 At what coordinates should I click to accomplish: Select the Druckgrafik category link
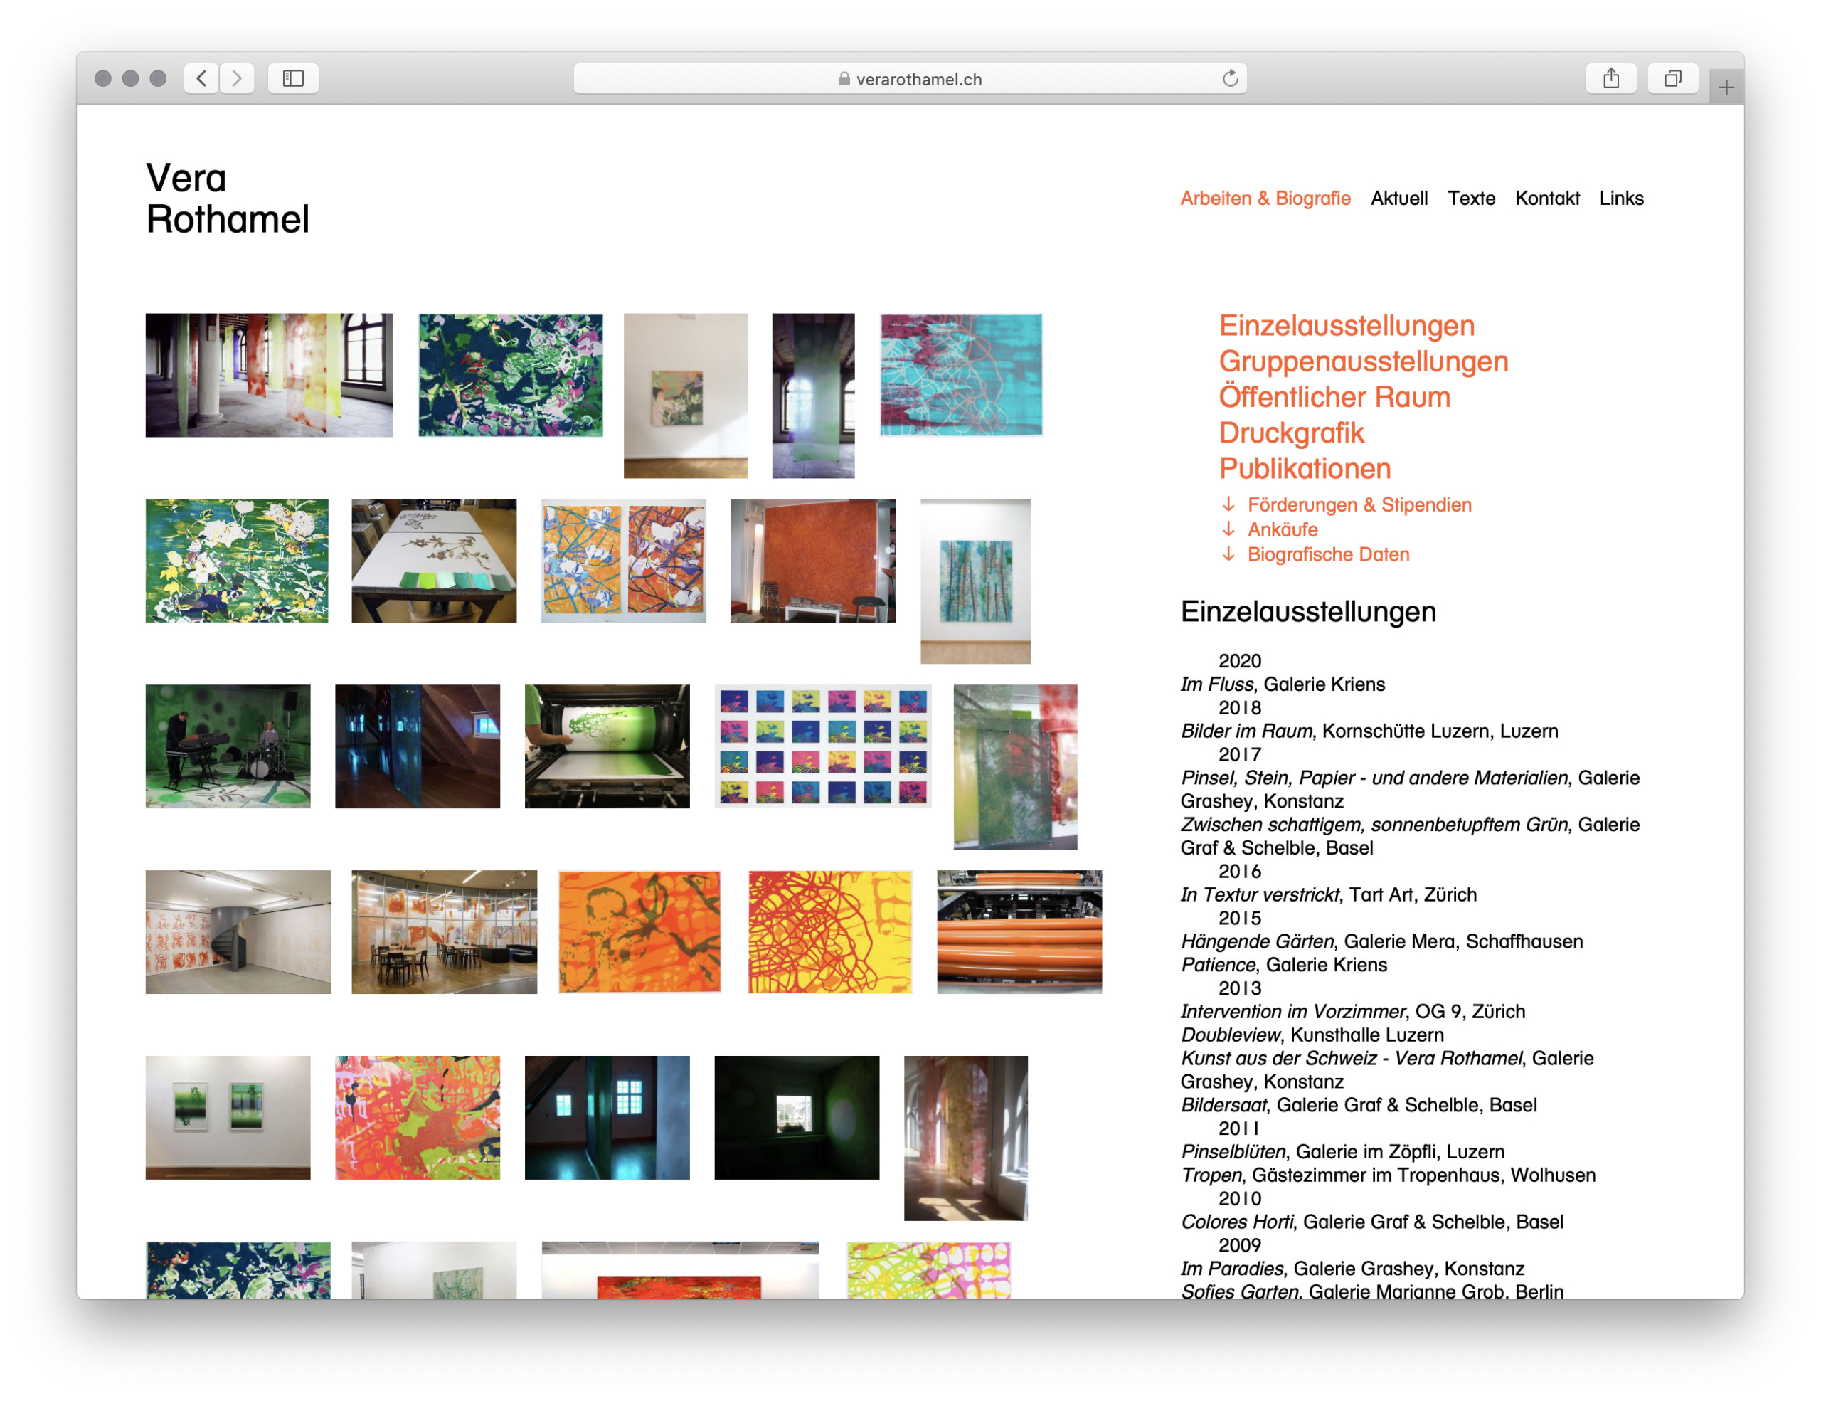click(x=1291, y=433)
